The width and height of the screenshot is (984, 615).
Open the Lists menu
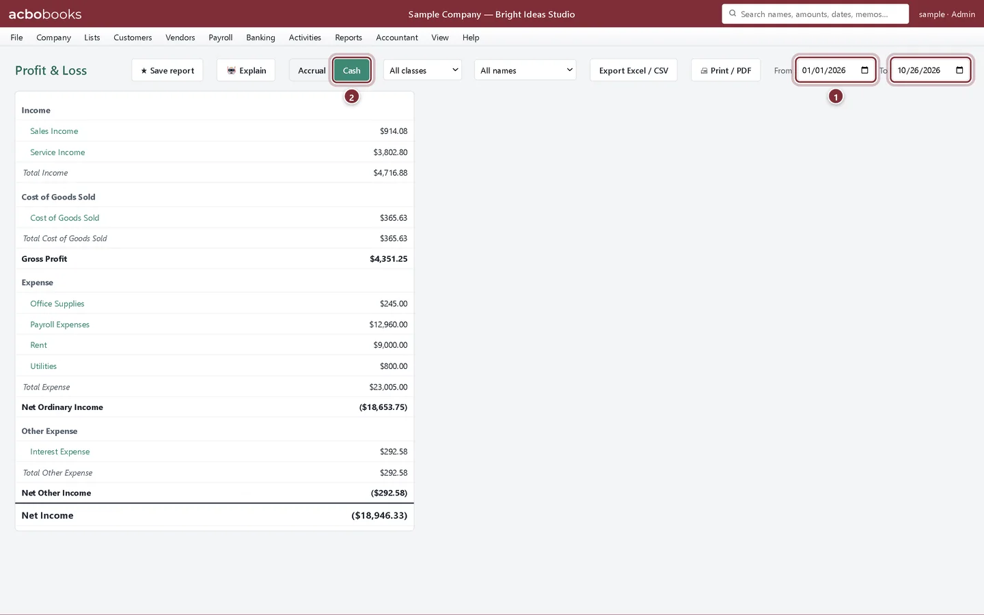[92, 38]
